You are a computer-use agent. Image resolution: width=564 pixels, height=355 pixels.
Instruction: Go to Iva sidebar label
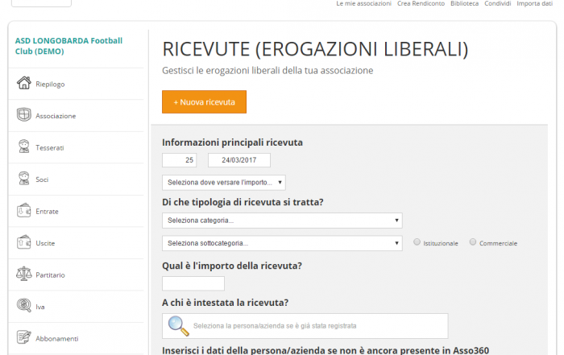[x=40, y=307]
